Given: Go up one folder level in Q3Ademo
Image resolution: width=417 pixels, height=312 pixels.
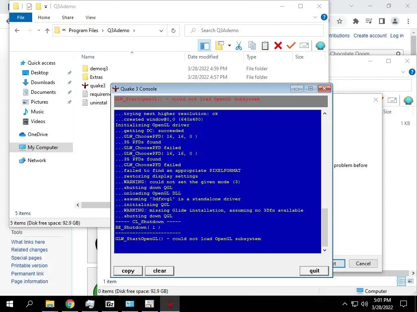Looking at the screenshot, I should tap(47, 30).
